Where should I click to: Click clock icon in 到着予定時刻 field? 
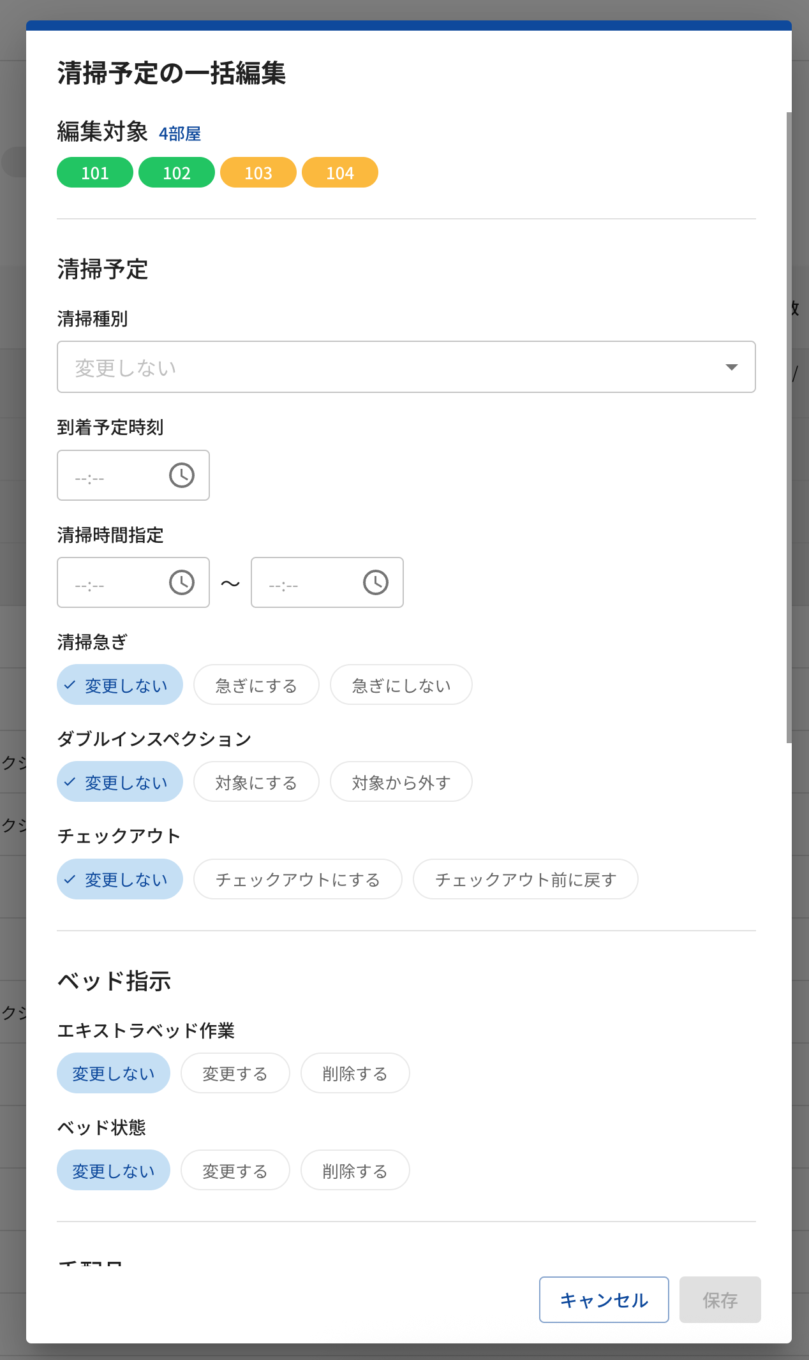[x=182, y=475]
